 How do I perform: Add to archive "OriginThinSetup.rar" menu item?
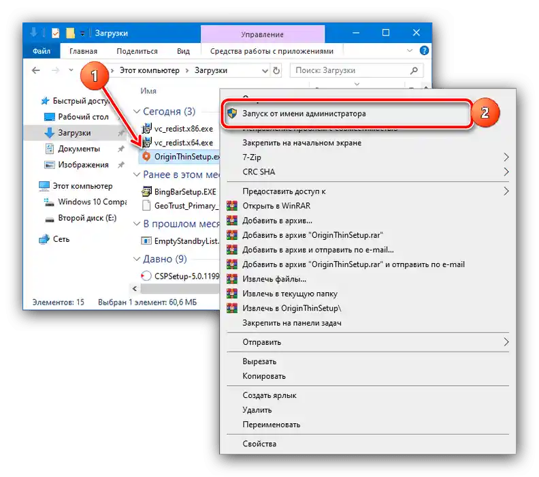pos(367,235)
